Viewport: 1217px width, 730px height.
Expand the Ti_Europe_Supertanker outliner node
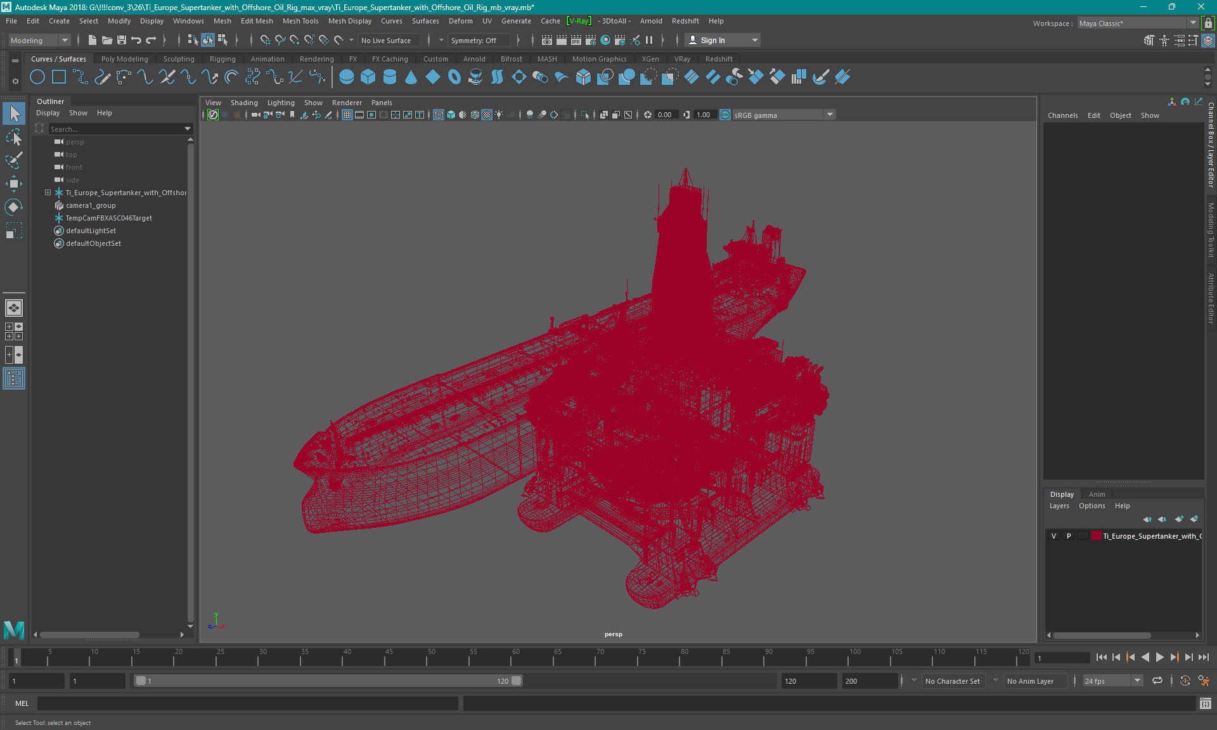[48, 193]
